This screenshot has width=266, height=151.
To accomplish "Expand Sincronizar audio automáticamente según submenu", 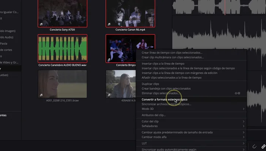I will [191, 149].
